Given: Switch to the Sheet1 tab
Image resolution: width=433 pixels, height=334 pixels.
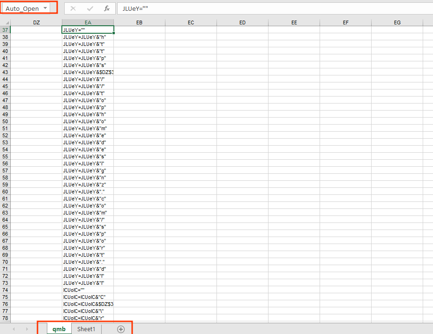Looking at the screenshot, I should pyautogui.click(x=86, y=329).
